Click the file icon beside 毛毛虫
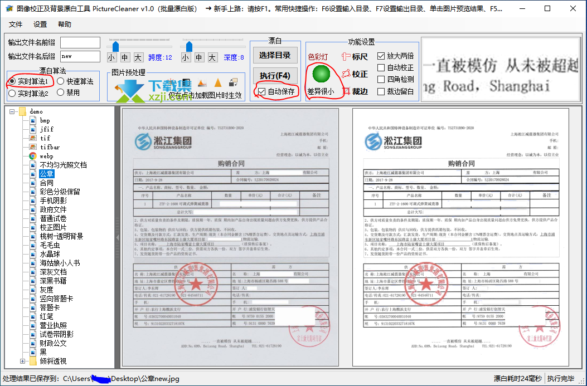 pos(33,246)
